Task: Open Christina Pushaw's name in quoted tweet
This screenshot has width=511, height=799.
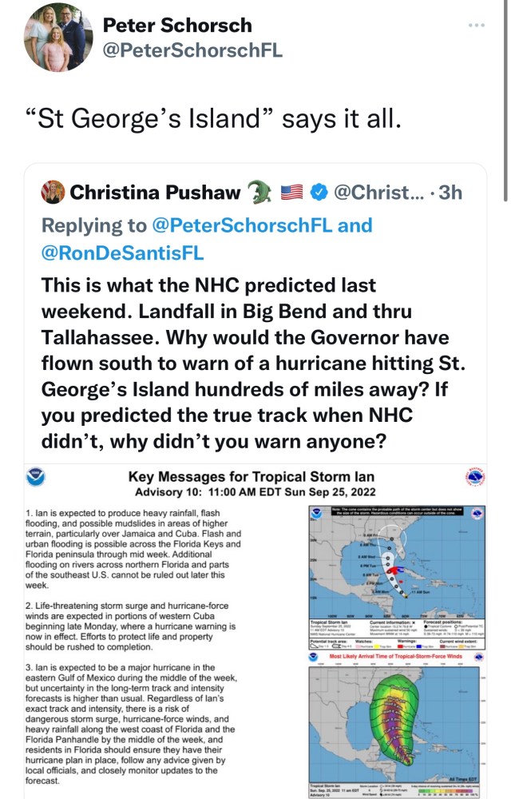Action: tap(155, 193)
